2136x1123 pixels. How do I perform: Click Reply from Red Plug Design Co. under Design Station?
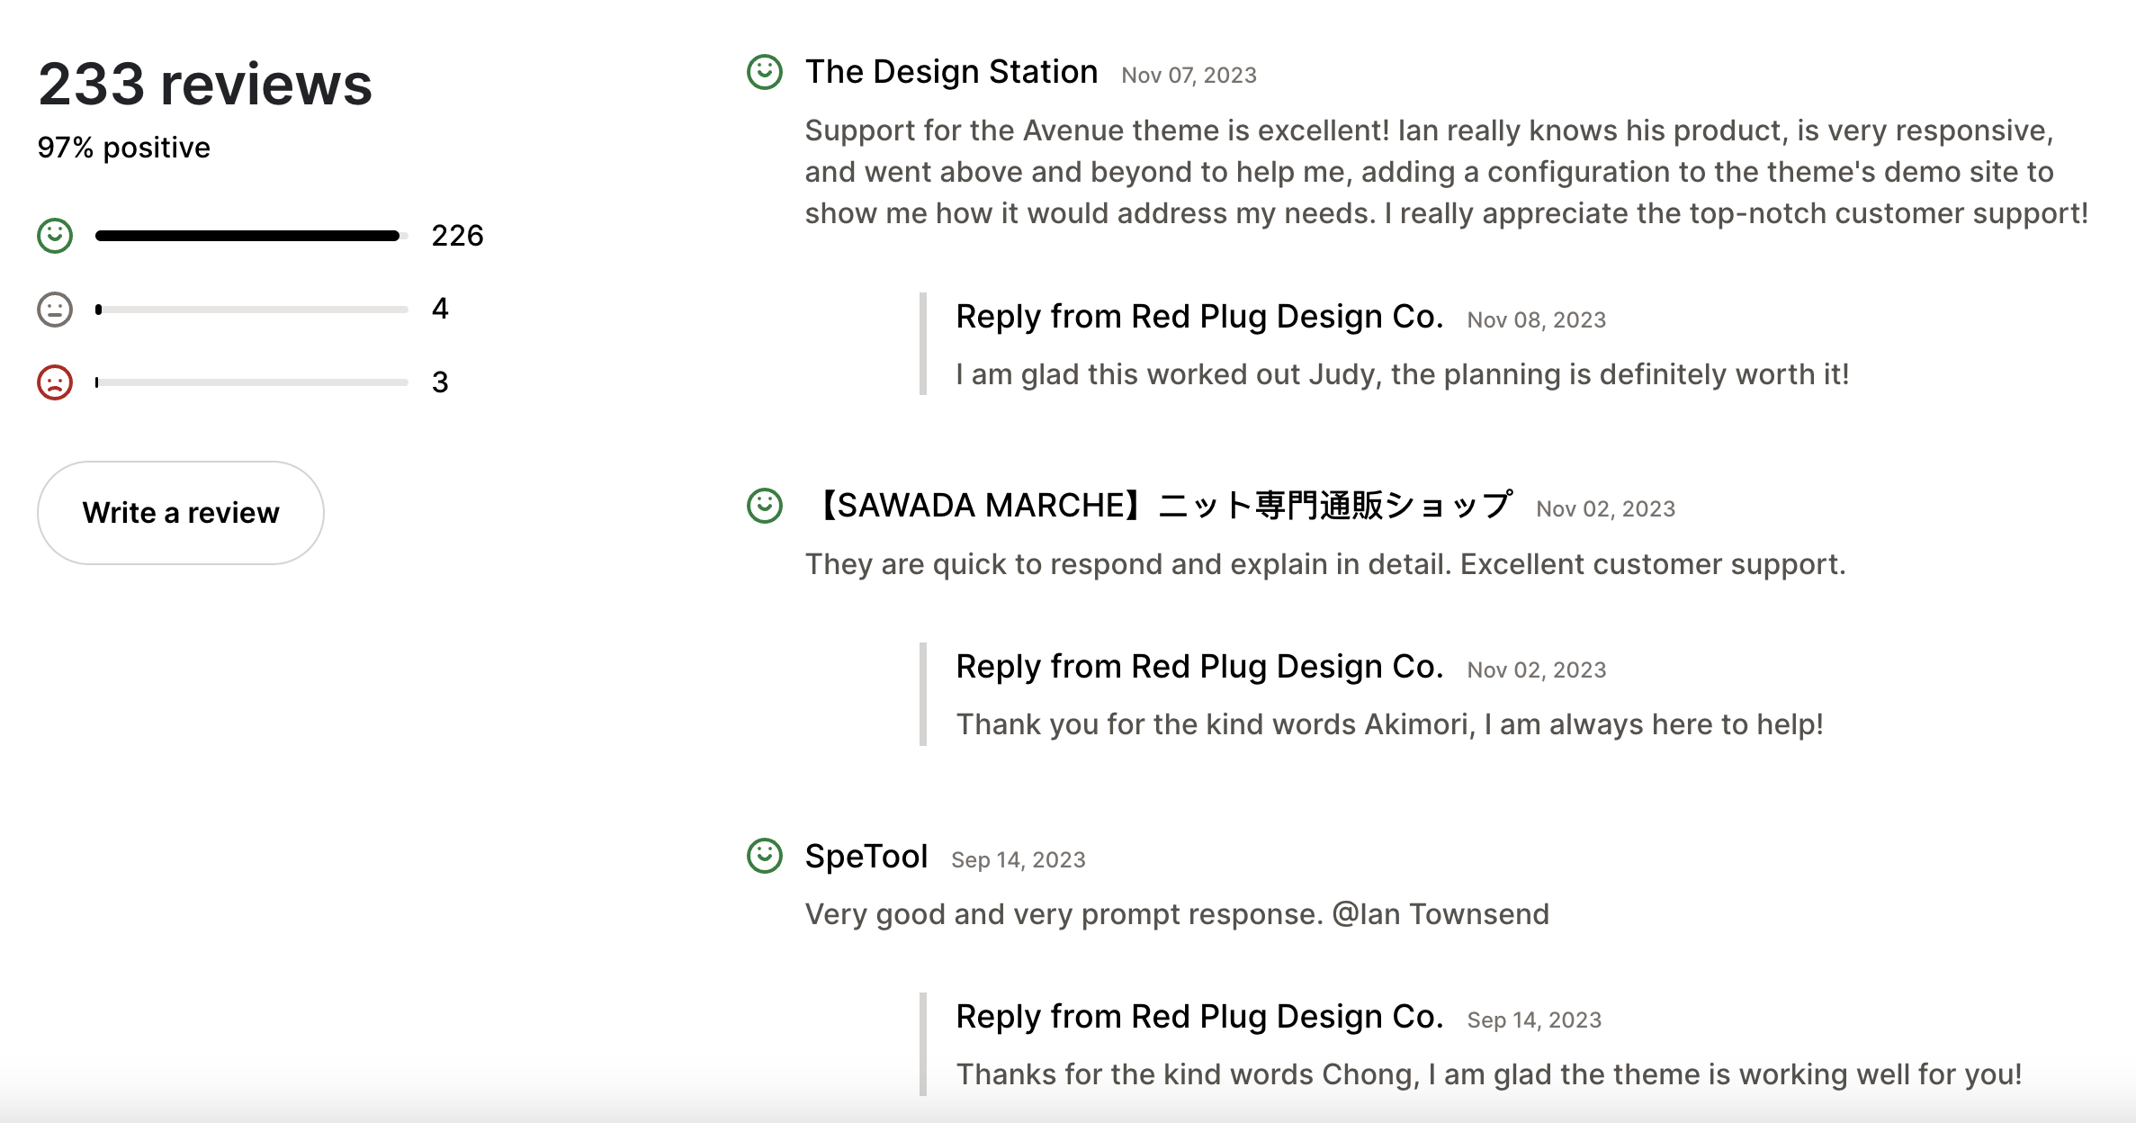point(1198,316)
